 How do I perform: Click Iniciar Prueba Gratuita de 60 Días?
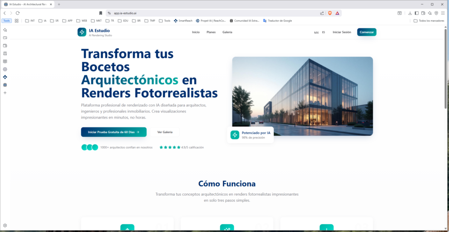(x=114, y=132)
